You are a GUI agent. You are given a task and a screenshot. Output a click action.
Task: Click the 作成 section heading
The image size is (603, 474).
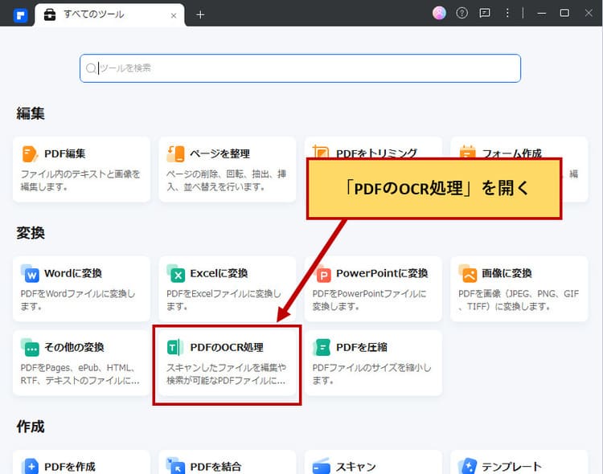pyautogui.click(x=31, y=427)
